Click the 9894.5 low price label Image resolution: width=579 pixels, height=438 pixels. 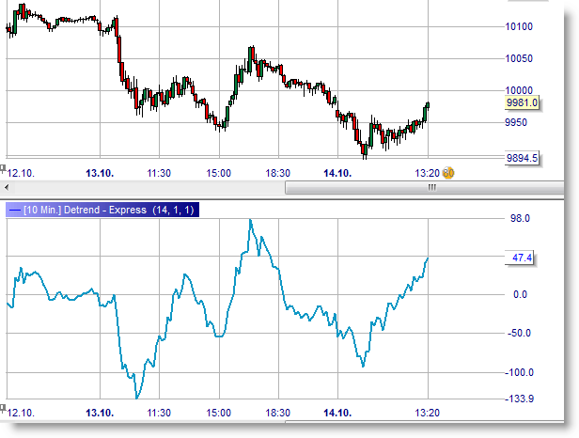click(522, 158)
